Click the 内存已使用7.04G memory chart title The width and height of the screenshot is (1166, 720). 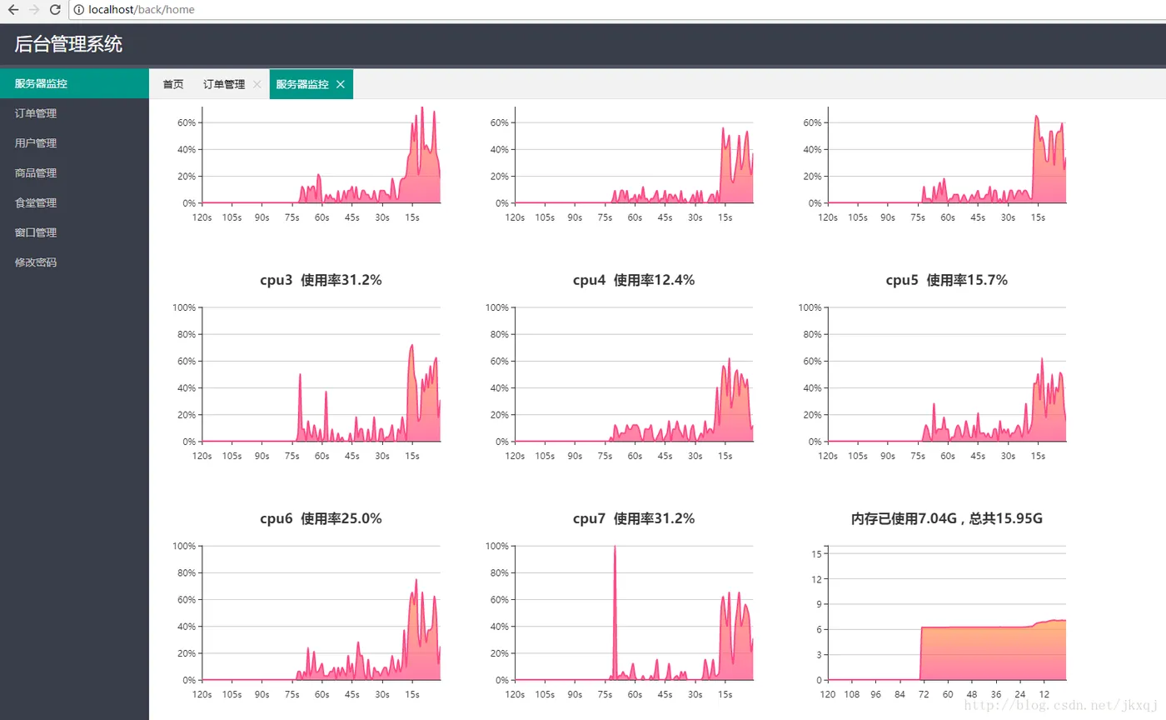pyautogui.click(x=947, y=519)
